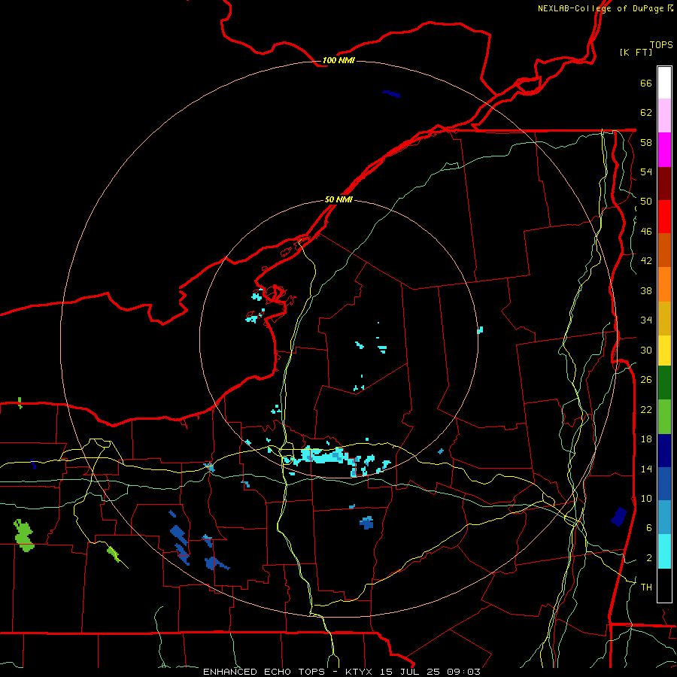Viewport: 677px width, 677px height.
Task: Click the [K FT] units label
Action: click(636, 52)
